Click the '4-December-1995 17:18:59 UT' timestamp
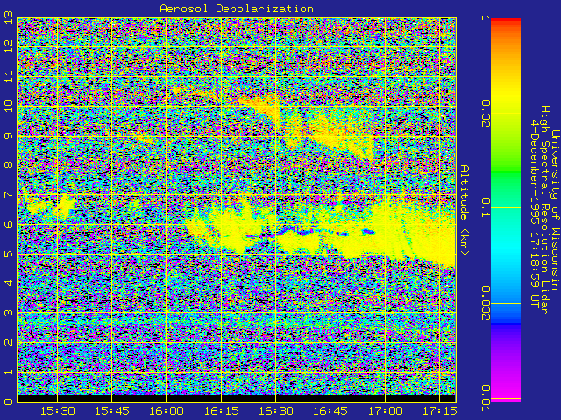 pyautogui.click(x=535, y=213)
